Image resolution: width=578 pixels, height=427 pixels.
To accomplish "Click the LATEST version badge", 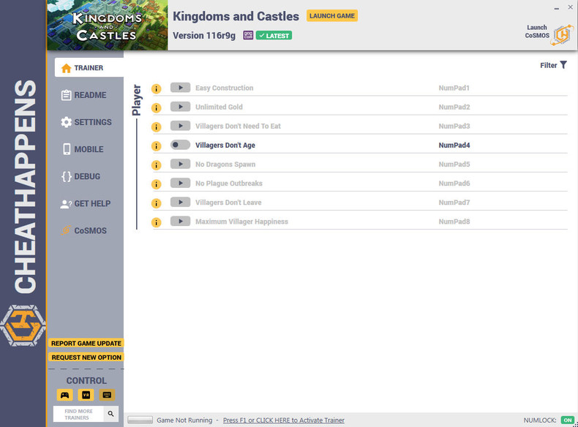I will pyautogui.click(x=274, y=36).
